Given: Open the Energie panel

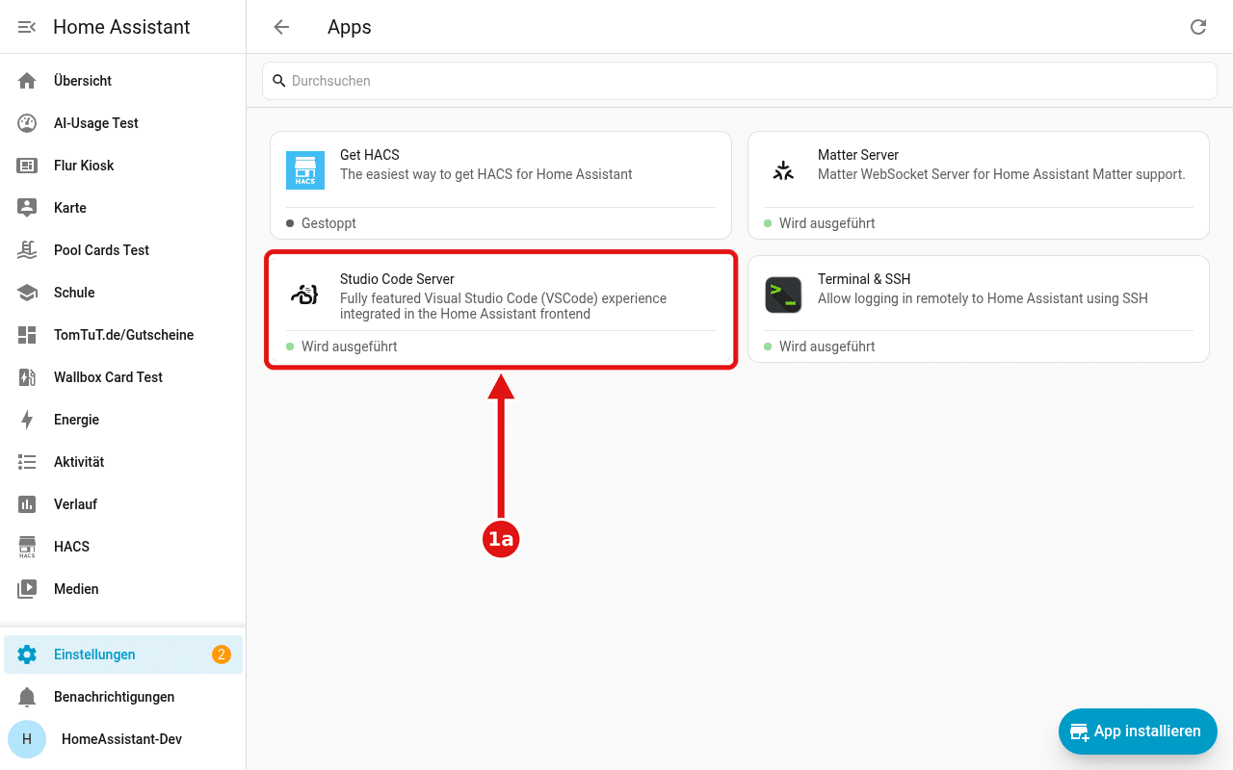Looking at the screenshot, I should click(123, 420).
